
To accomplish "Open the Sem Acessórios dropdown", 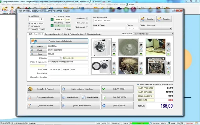I will 87,58.
